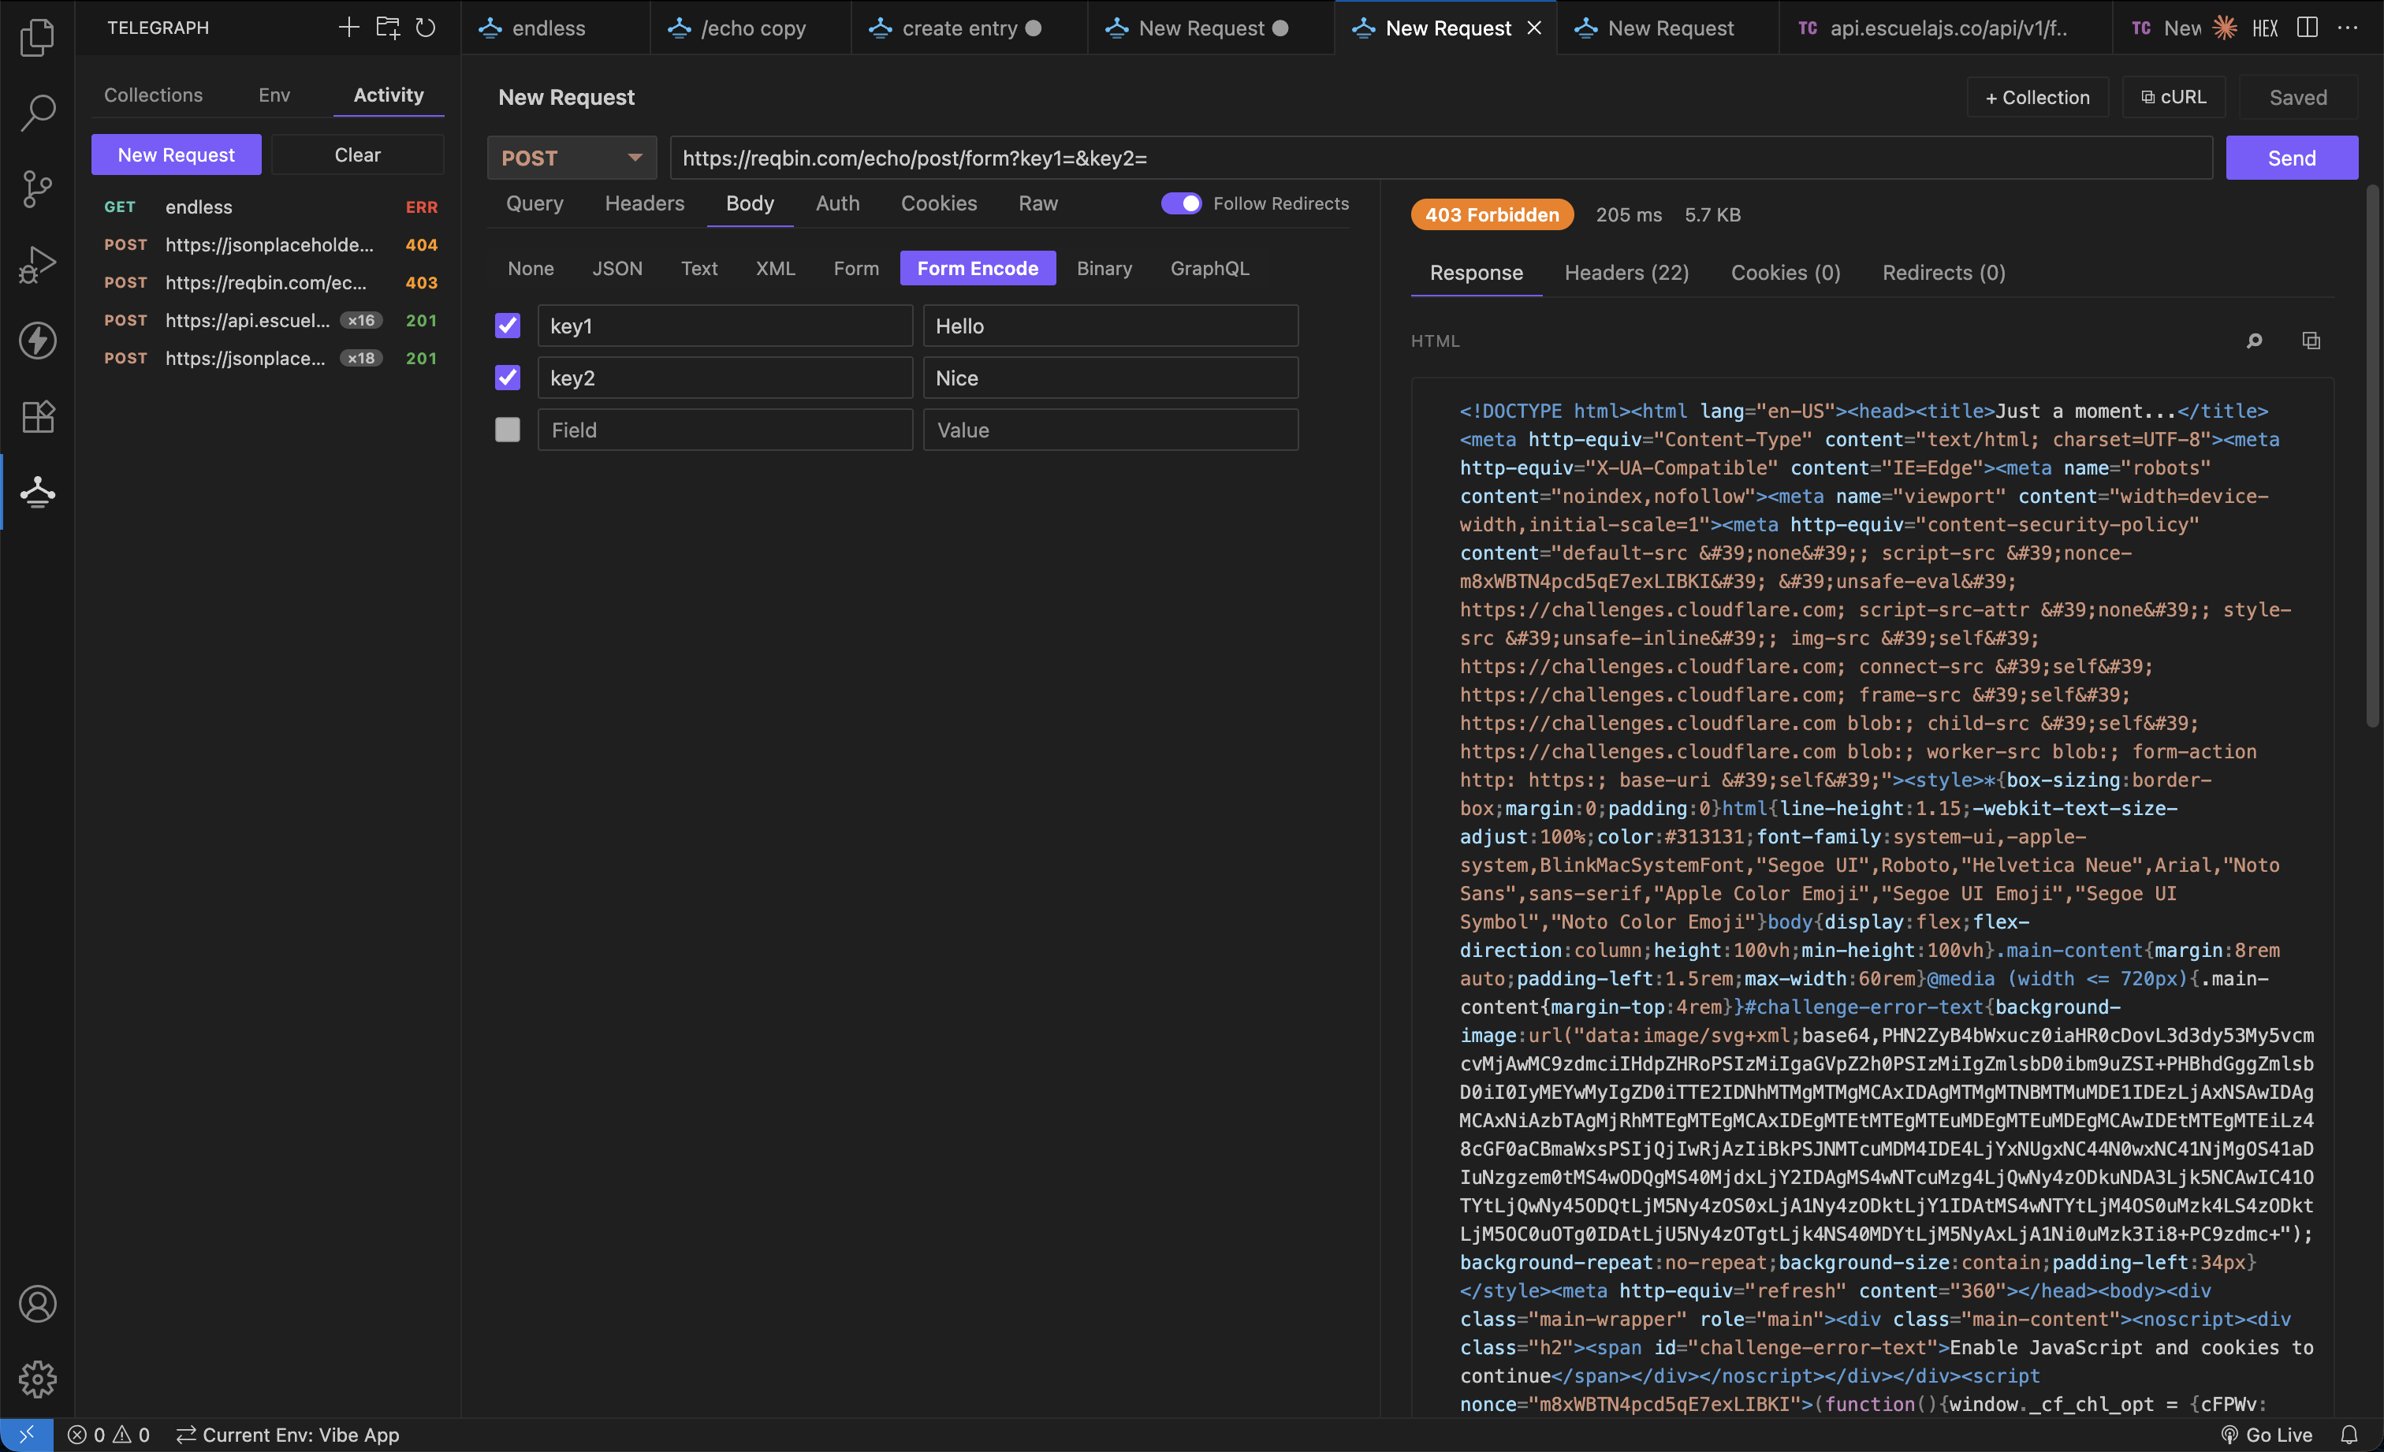Viewport: 2384px width, 1452px height.
Task: Click the cURL button
Action: (2173, 98)
